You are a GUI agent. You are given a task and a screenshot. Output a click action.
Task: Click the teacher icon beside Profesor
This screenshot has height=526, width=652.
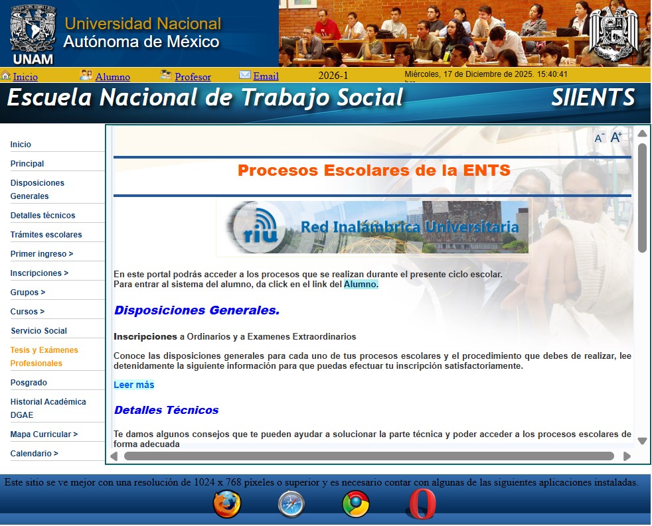tap(166, 75)
